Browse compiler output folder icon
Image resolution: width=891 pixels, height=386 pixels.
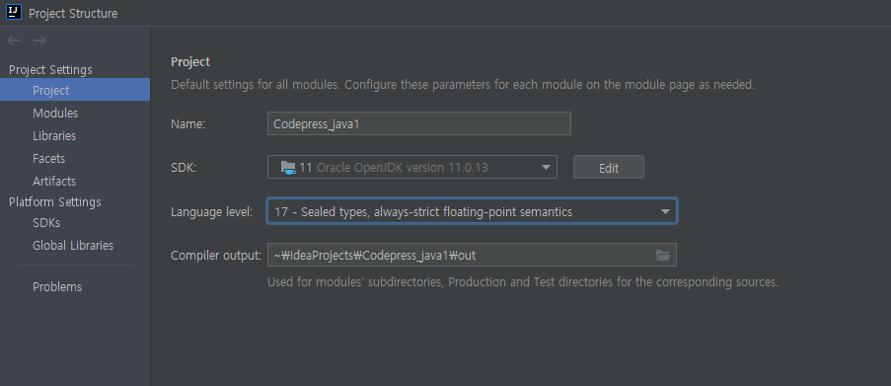click(663, 256)
